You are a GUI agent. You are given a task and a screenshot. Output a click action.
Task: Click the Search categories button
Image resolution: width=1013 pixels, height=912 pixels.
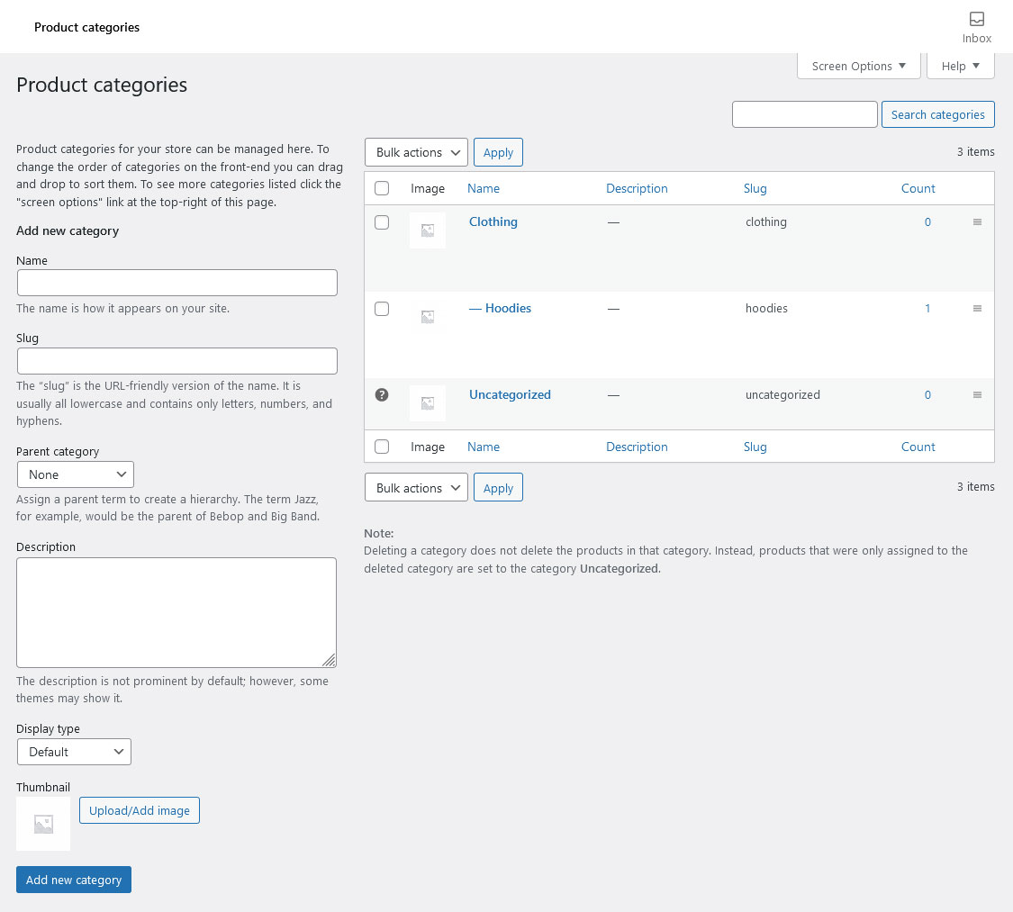click(x=937, y=114)
